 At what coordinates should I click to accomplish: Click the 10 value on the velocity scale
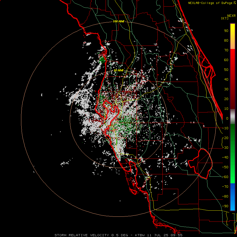(x=226, y=109)
